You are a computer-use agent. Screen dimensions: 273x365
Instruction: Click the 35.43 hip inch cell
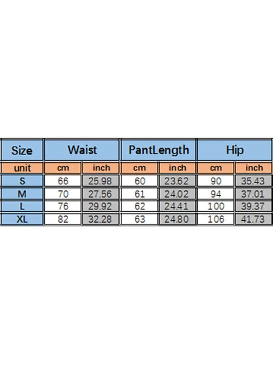point(253,181)
